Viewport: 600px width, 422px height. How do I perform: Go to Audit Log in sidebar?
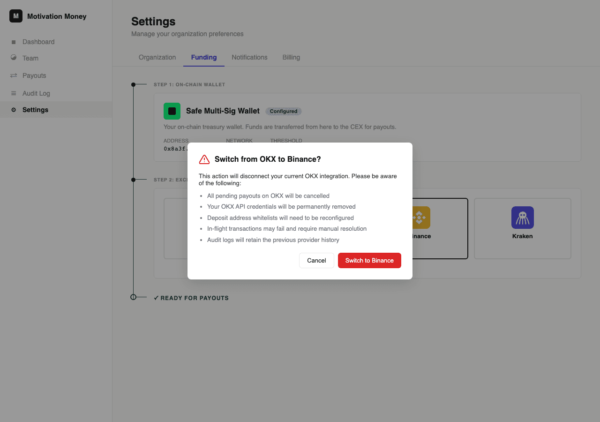[x=36, y=93]
